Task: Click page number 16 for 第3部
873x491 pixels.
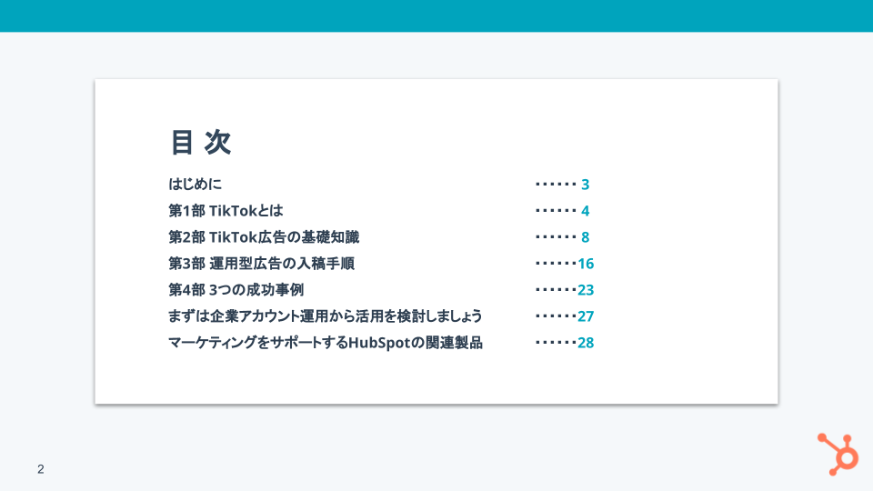Action: pyautogui.click(x=586, y=264)
